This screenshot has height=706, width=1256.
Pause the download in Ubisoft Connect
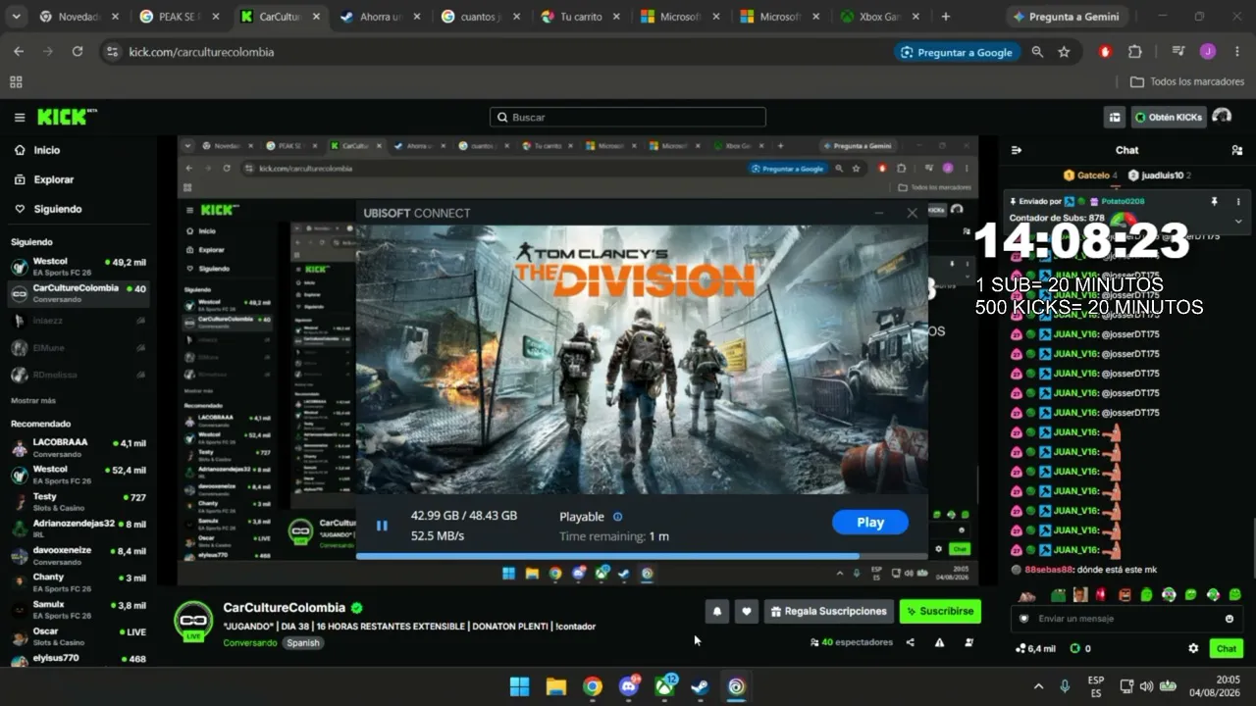[382, 526]
